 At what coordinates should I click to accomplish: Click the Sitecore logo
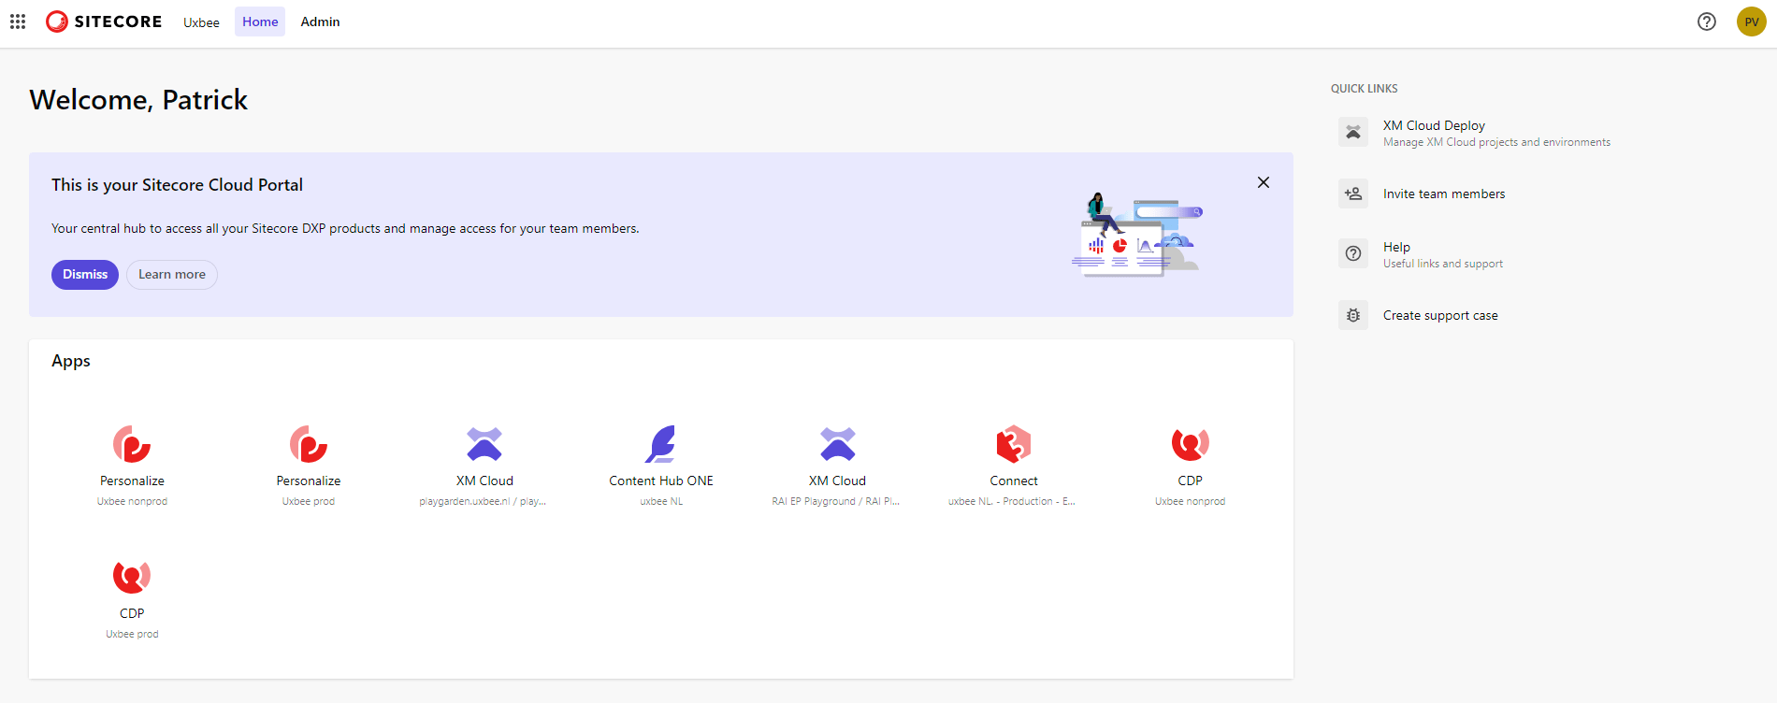(x=104, y=22)
